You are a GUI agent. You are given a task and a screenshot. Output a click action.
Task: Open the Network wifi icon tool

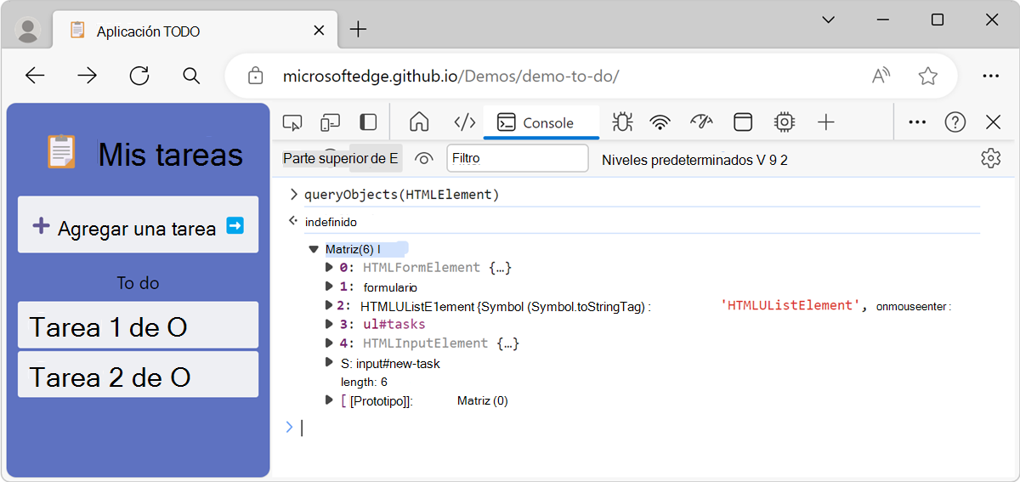tap(660, 122)
